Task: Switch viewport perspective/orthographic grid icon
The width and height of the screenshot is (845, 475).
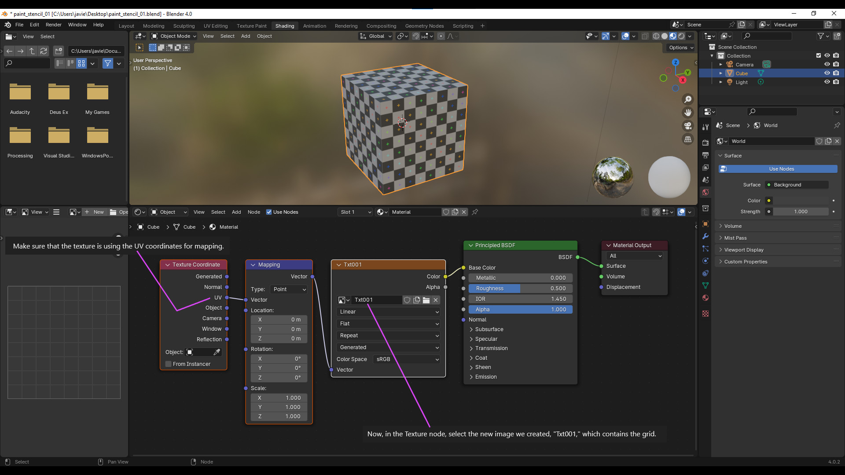Action: [688, 139]
